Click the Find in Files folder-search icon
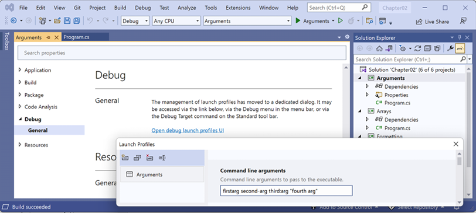 (369, 21)
